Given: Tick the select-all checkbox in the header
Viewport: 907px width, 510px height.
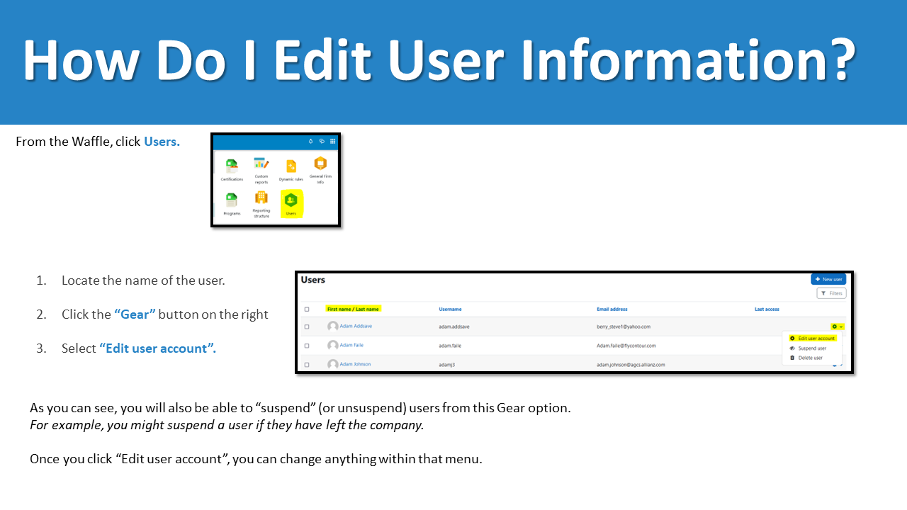Looking at the screenshot, I should pos(308,309).
